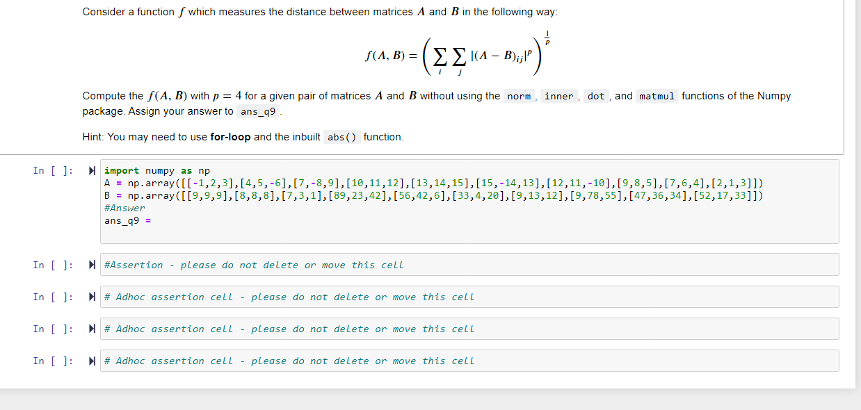861x410 pixels.
Task: Click the #Answer comment line
Action: coord(125,207)
